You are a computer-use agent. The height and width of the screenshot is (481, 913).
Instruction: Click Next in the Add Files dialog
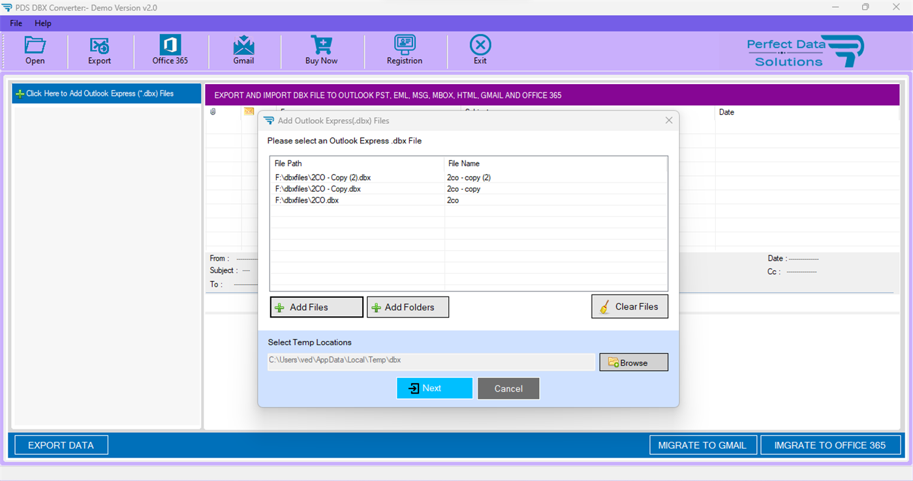click(x=434, y=388)
